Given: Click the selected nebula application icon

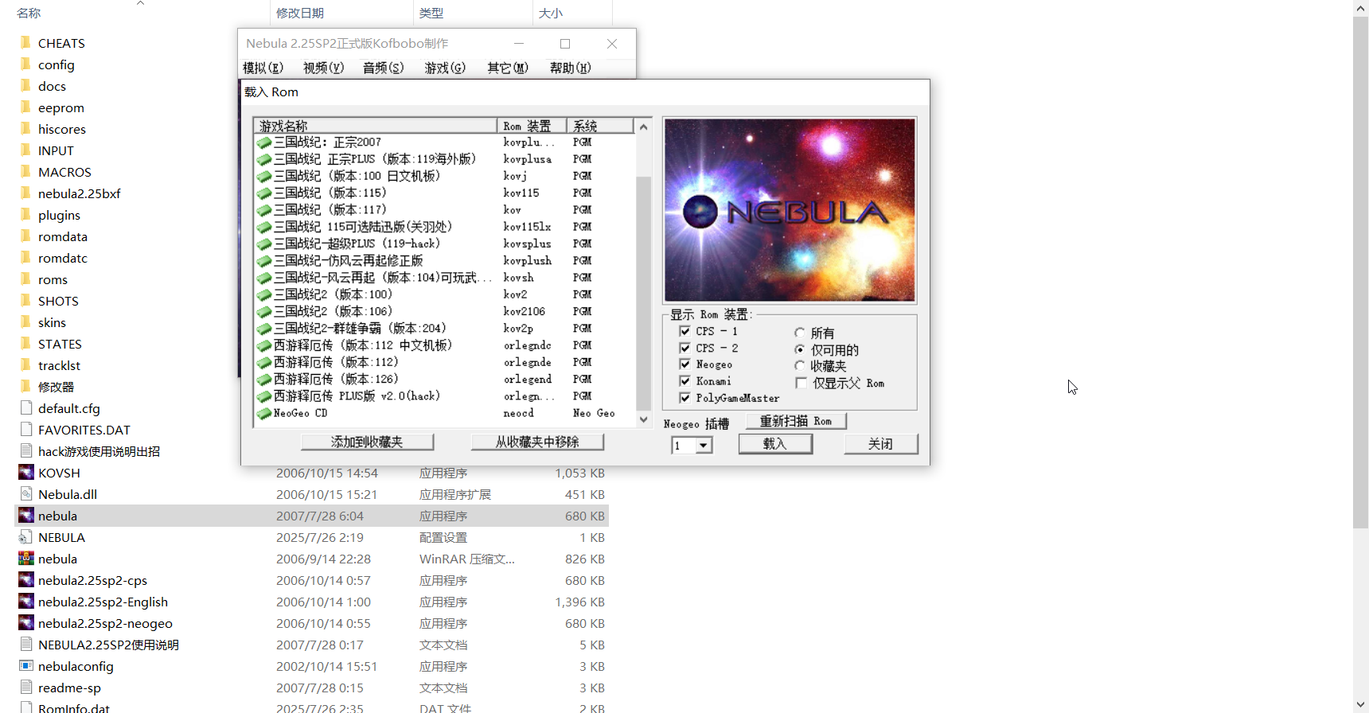Looking at the screenshot, I should click(x=26, y=516).
